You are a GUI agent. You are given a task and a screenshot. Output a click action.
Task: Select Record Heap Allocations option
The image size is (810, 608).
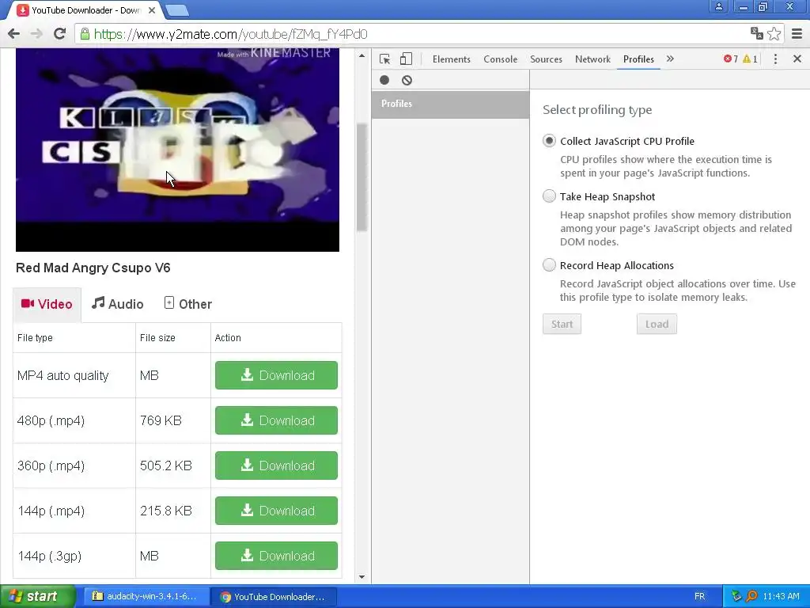pos(549,264)
